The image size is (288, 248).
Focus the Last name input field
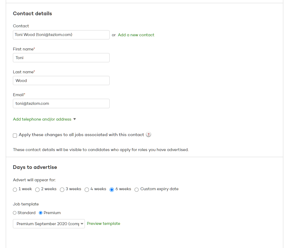(x=61, y=81)
